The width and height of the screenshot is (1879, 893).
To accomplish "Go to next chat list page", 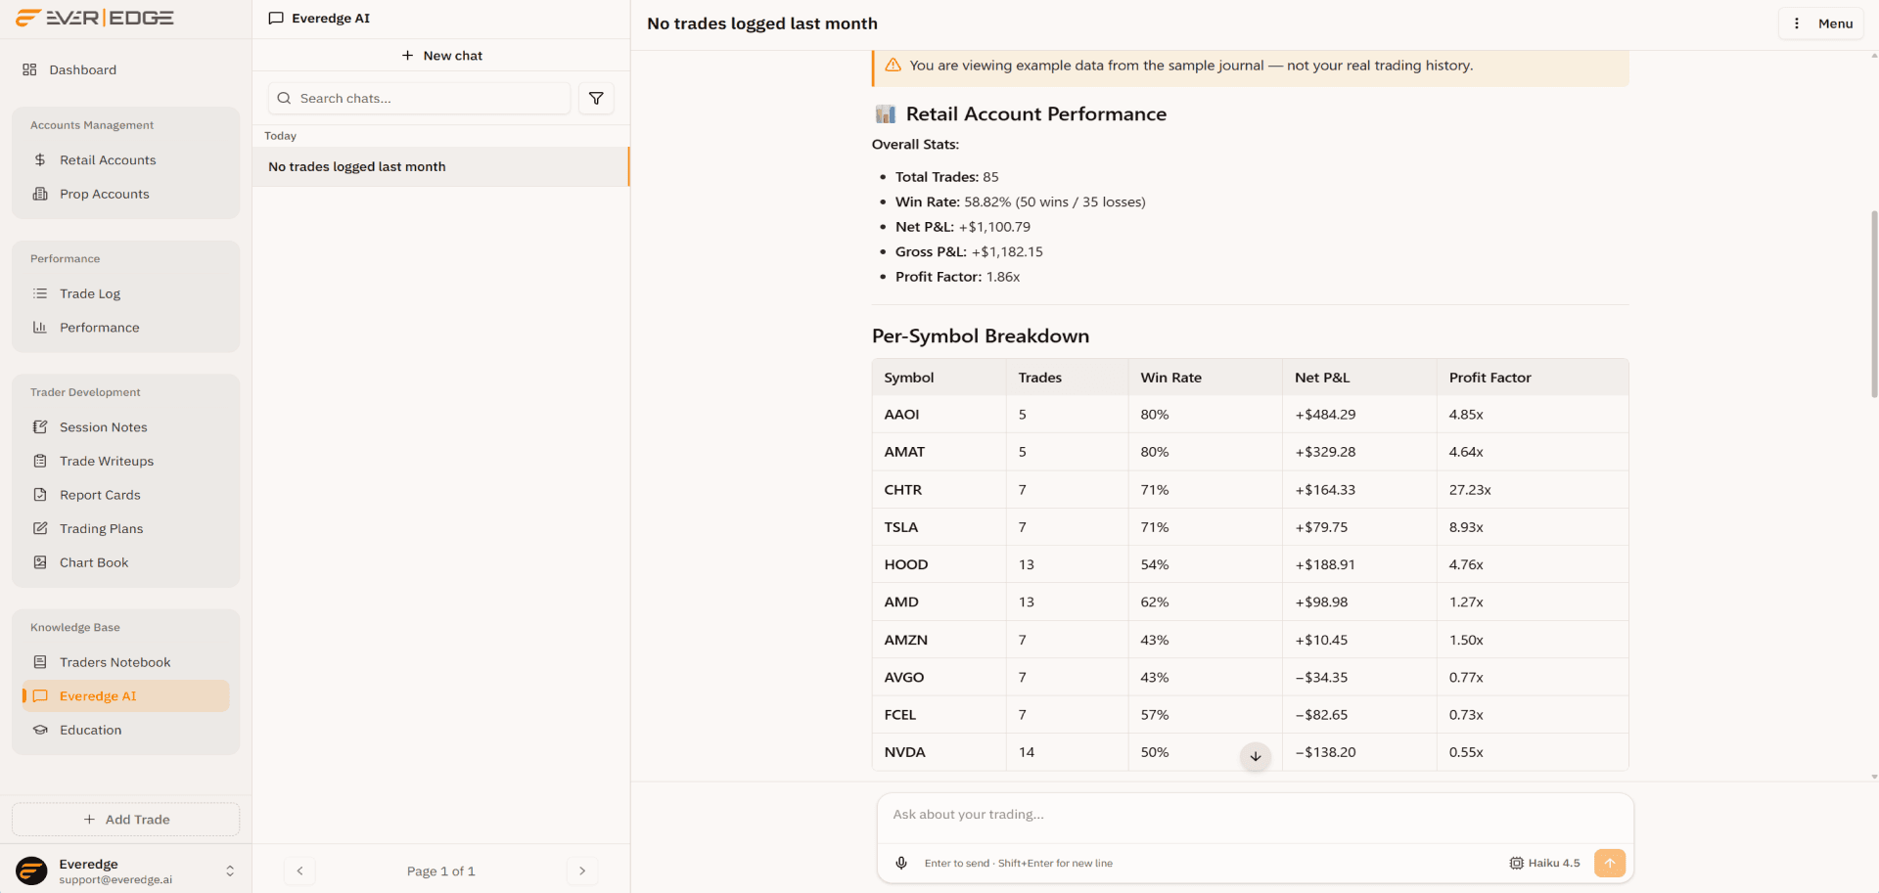I will [582, 871].
